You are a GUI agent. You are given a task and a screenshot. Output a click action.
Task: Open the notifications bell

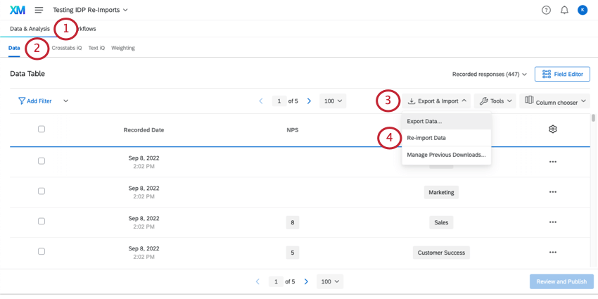[x=564, y=11]
